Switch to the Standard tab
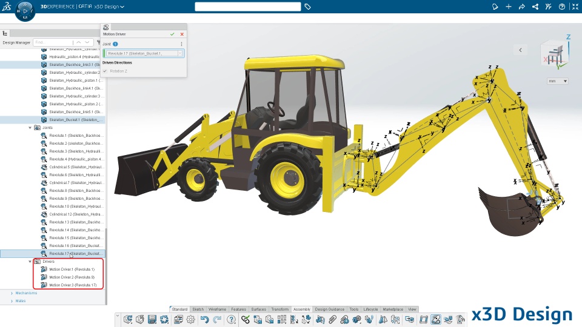This screenshot has height=327, width=582. click(179, 309)
